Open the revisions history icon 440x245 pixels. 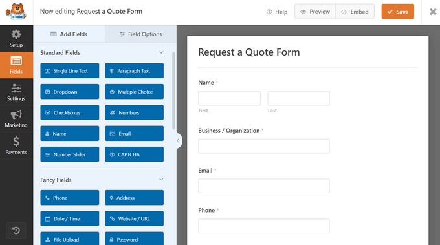tap(16, 230)
